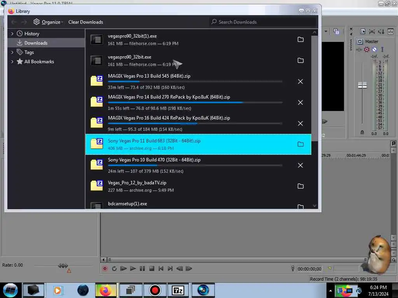Viewport: 398px width, 298px height.
Task: Select Sony Vegas Pro 10 Build 470 entry
Action: (198, 165)
